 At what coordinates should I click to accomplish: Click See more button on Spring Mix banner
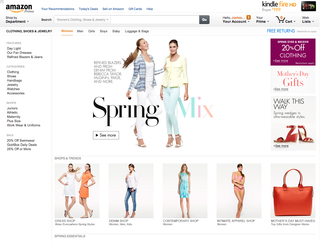106,135
